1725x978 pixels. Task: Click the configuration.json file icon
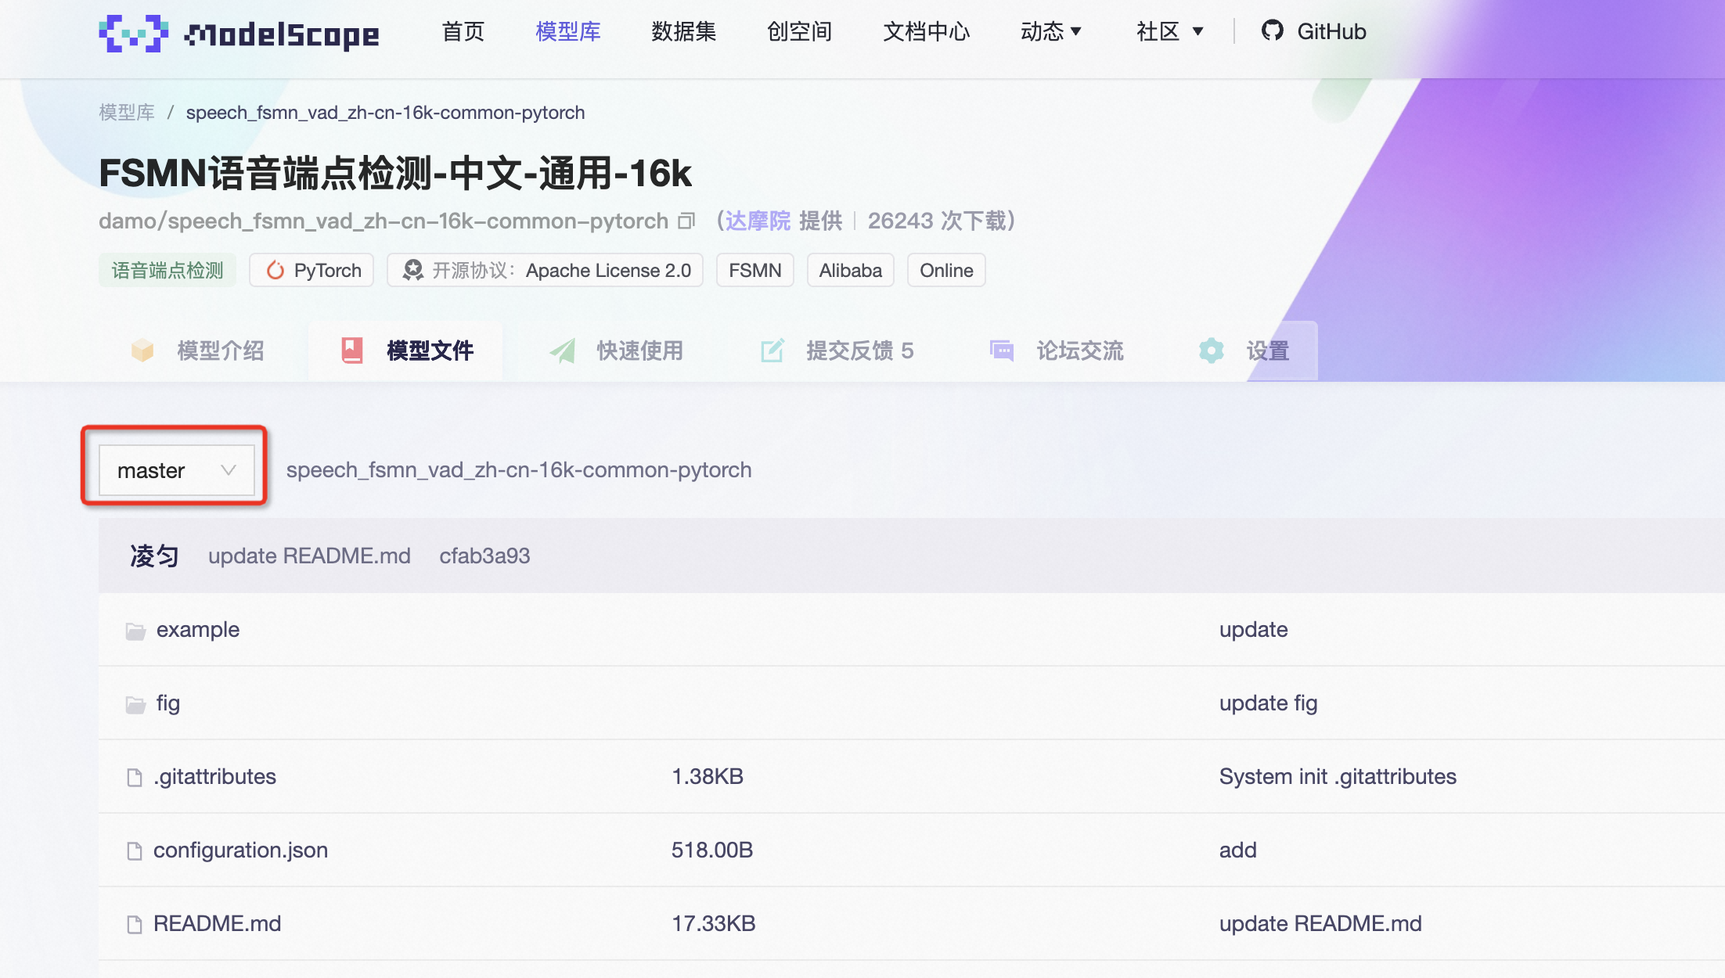click(135, 850)
